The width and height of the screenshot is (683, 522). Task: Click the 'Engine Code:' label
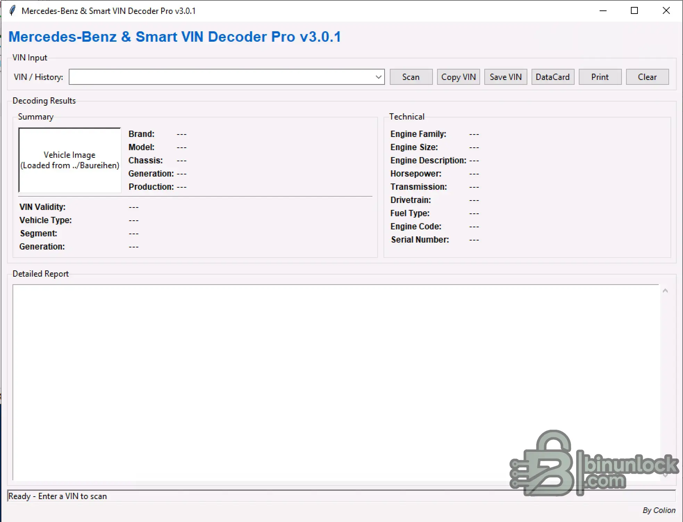click(x=416, y=226)
